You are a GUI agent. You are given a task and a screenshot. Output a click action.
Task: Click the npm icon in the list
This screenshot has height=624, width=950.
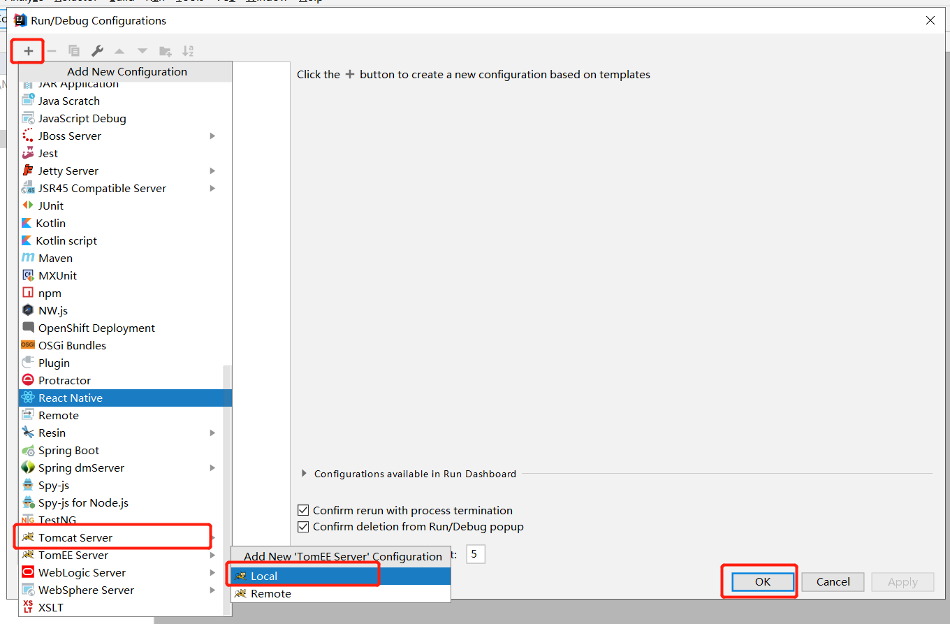[28, 293]
